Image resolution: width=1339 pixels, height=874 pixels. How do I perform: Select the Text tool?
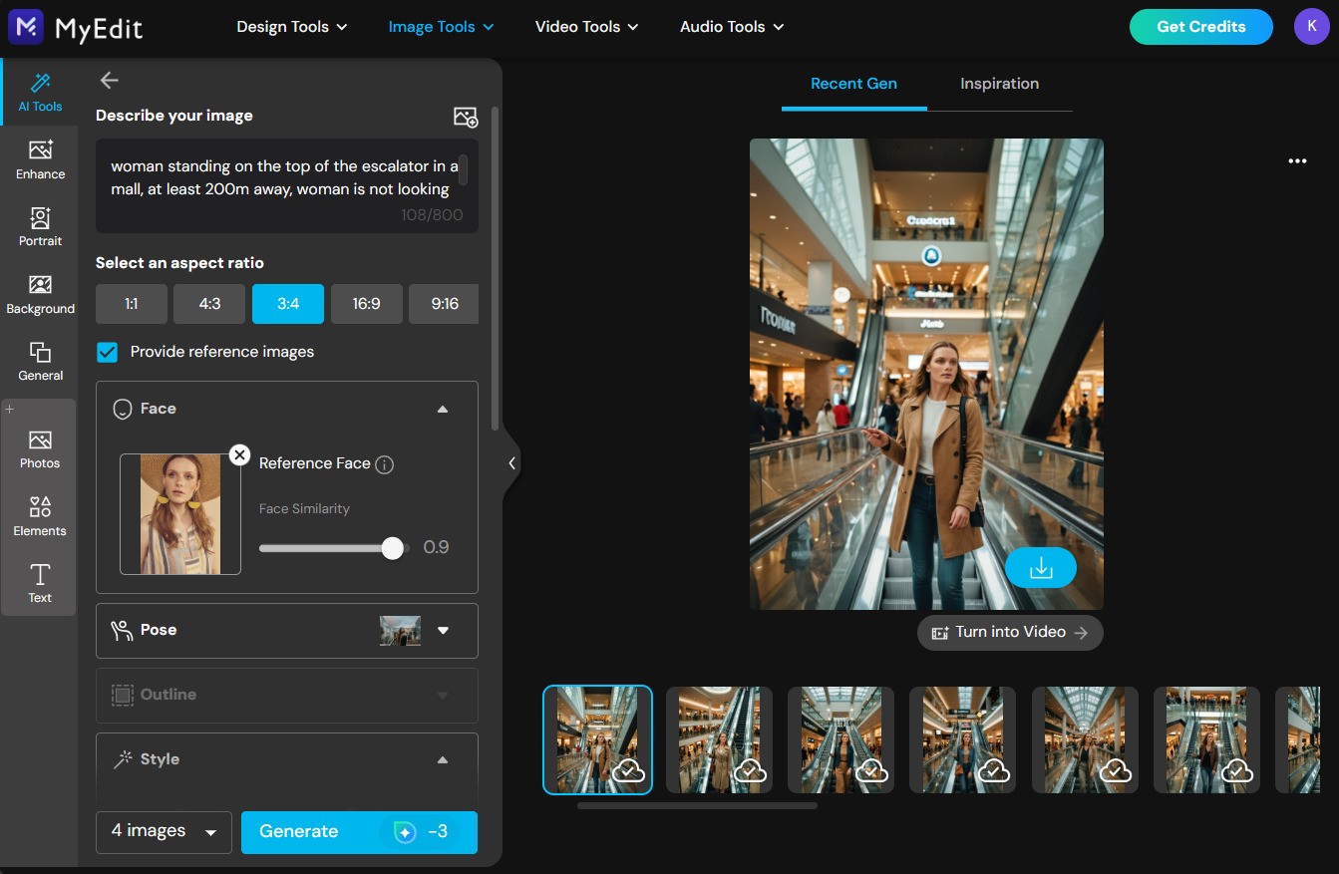(x=40, y=583)
